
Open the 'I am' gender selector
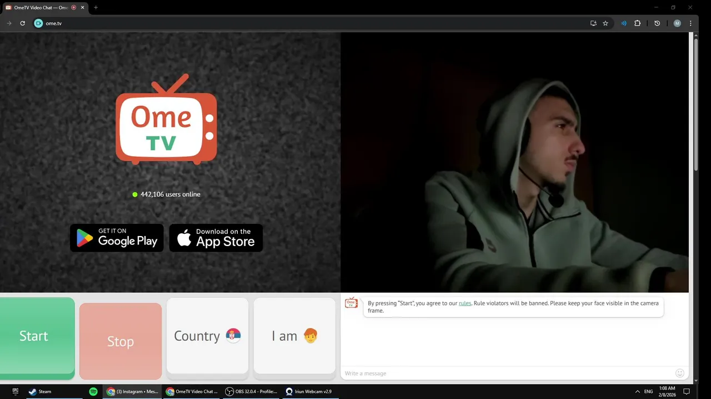pyautogui.click(x=294, y=336)
